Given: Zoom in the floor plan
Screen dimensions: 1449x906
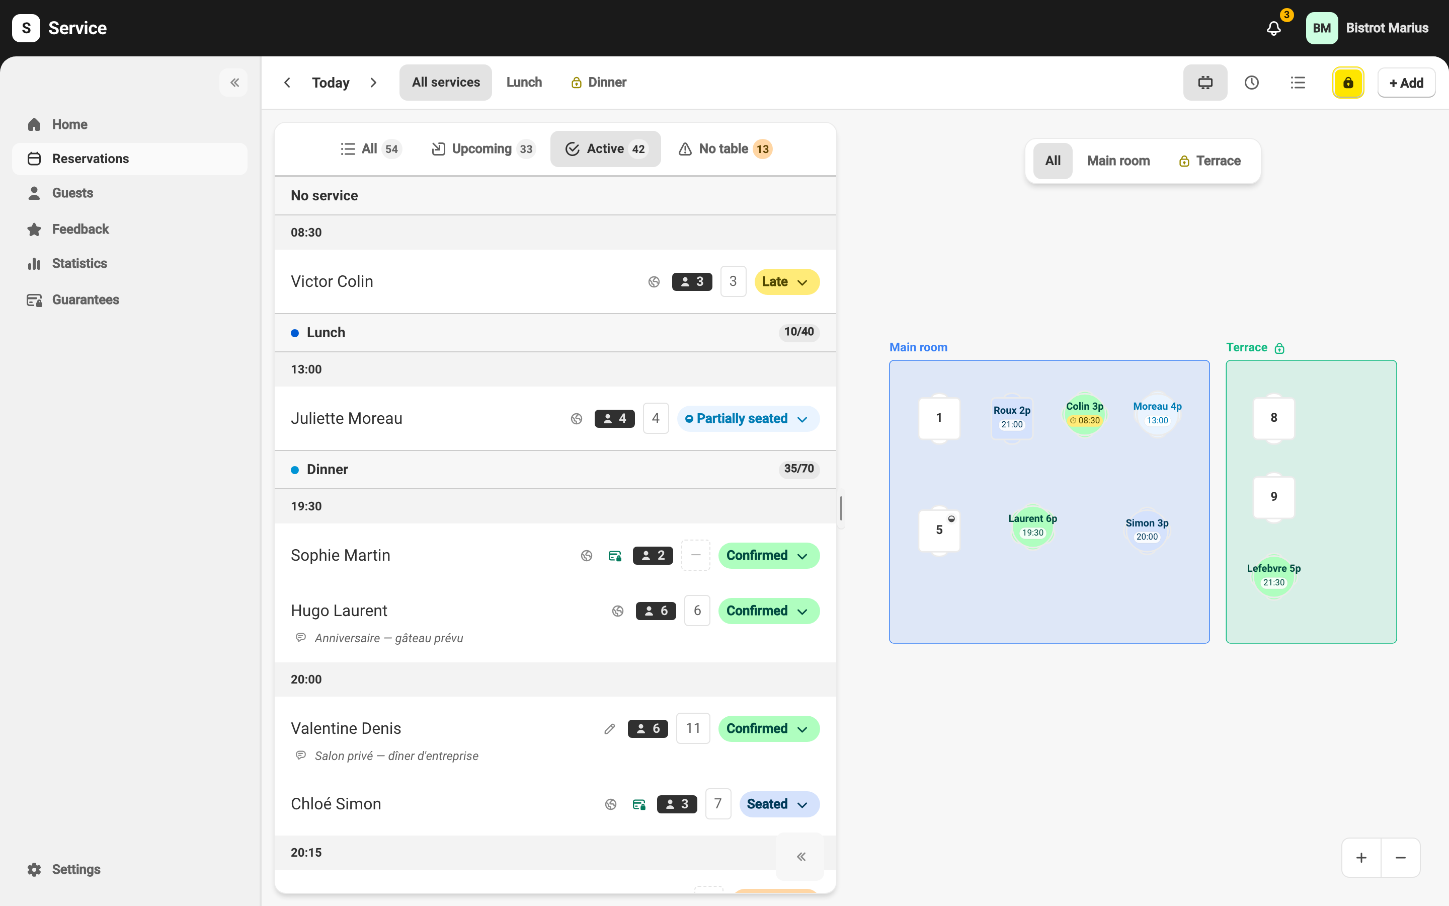Looking at the screenshot, I should pyautogui.click(x=1361, y=858).
